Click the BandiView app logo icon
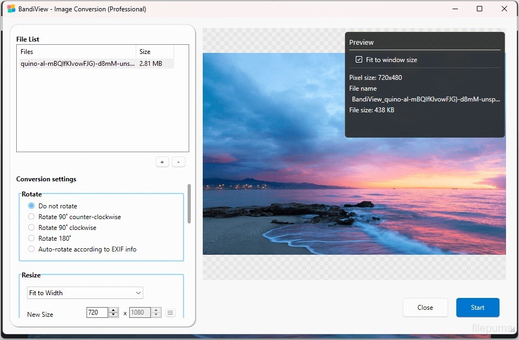This screenshot has width=519, height=340. pos(11,9)
